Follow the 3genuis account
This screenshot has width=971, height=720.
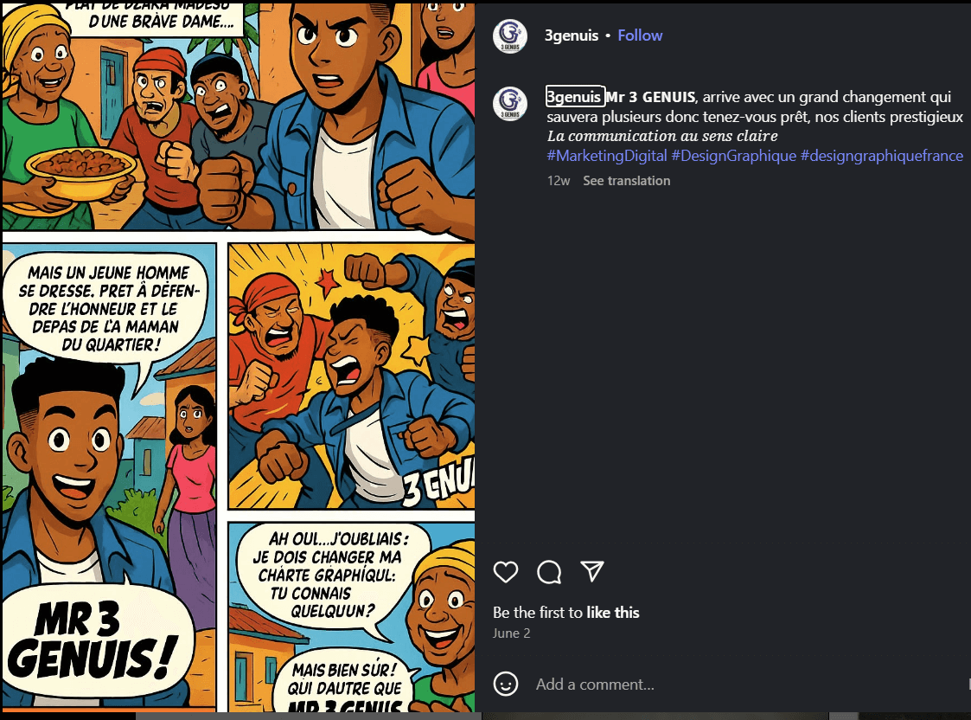point(640,35)
